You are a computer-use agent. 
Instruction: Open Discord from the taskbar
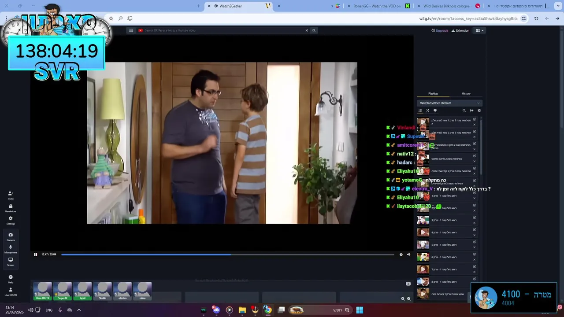click(216, 310)
